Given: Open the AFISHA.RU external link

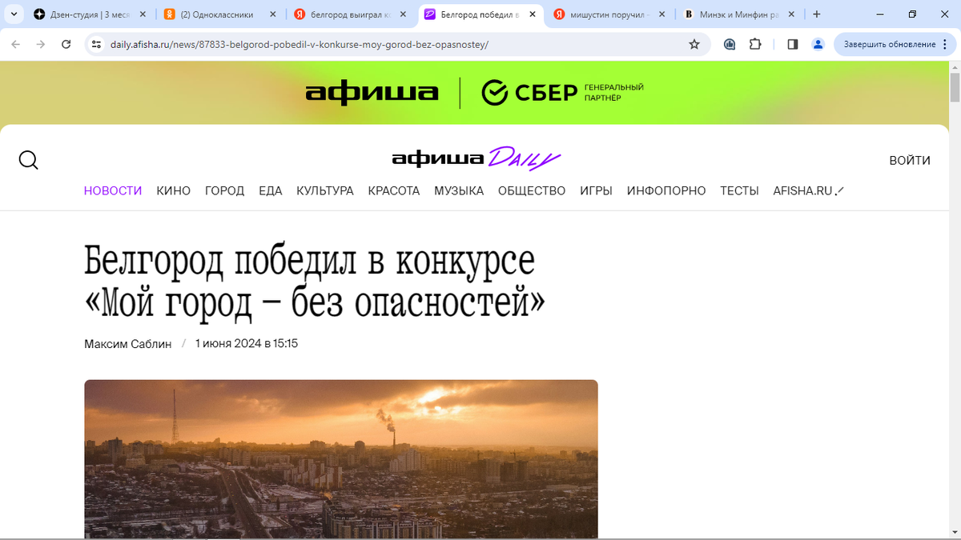Looking at the screenshot, I should point(809,191).
